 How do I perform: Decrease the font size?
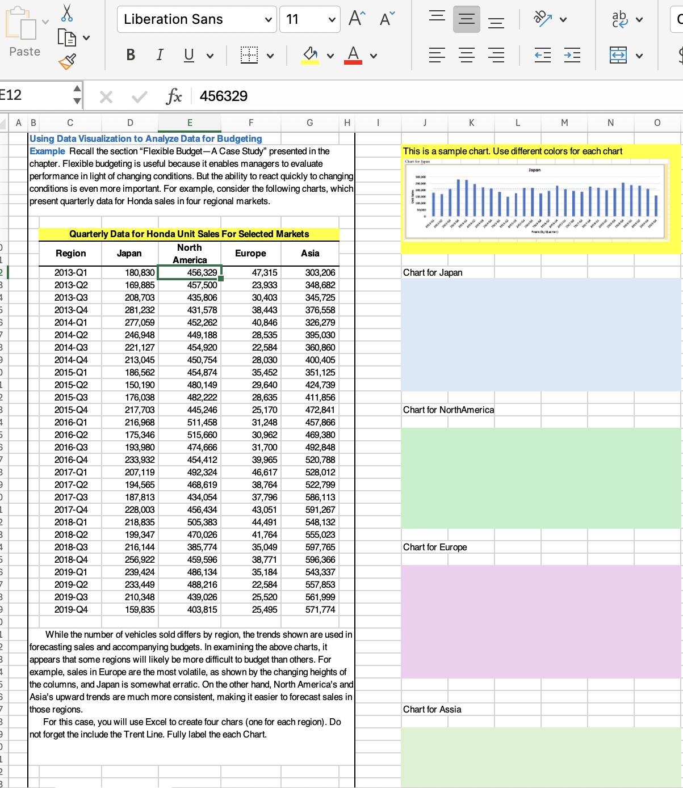point(386,19)
